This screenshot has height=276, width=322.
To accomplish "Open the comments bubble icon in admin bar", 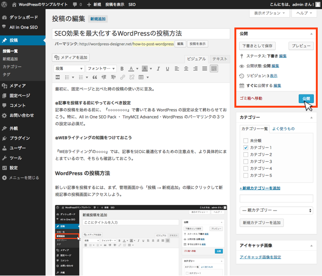I will coord(75,5).
